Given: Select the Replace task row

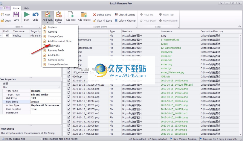Looking at the screenshot, I should tap(21, 36).
